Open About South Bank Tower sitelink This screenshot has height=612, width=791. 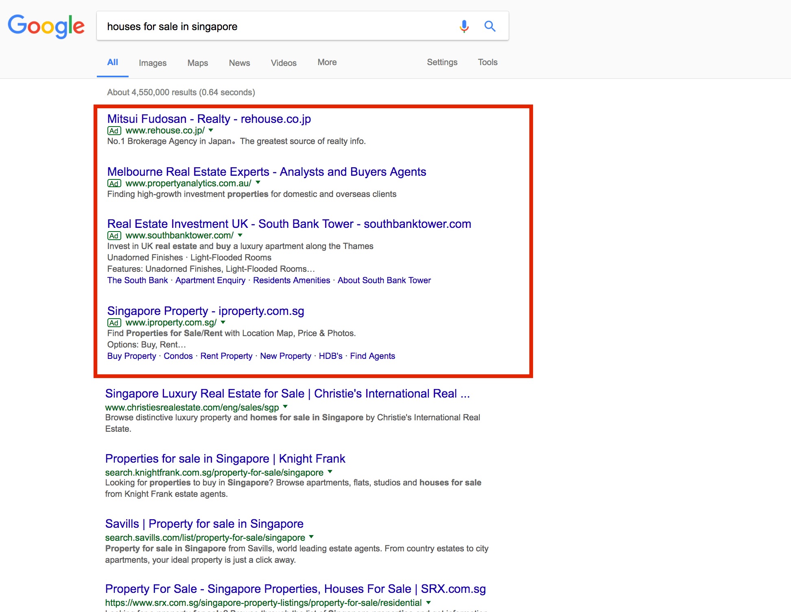[x=384, y=280]
